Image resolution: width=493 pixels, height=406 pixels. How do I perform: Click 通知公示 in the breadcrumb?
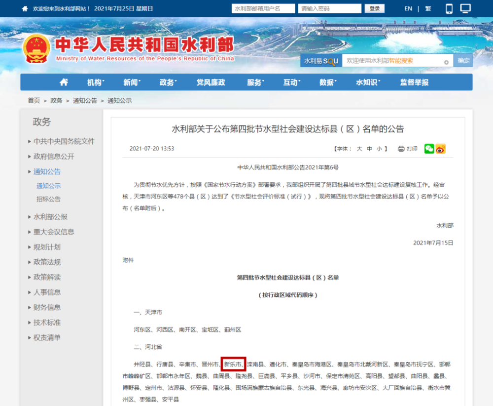119,100
